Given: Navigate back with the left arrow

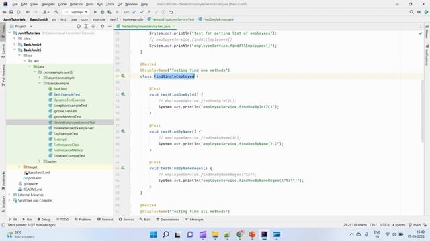Looking at the screenshot, I should point(28,12).
